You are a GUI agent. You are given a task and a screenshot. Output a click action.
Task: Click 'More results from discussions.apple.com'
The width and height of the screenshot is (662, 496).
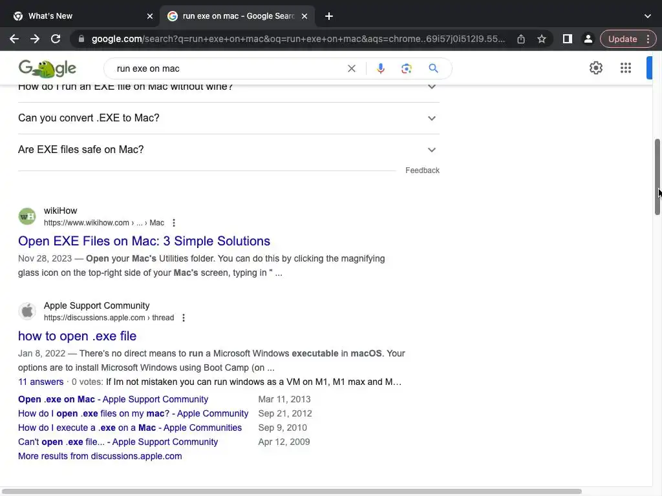click(x=100, y=456)
